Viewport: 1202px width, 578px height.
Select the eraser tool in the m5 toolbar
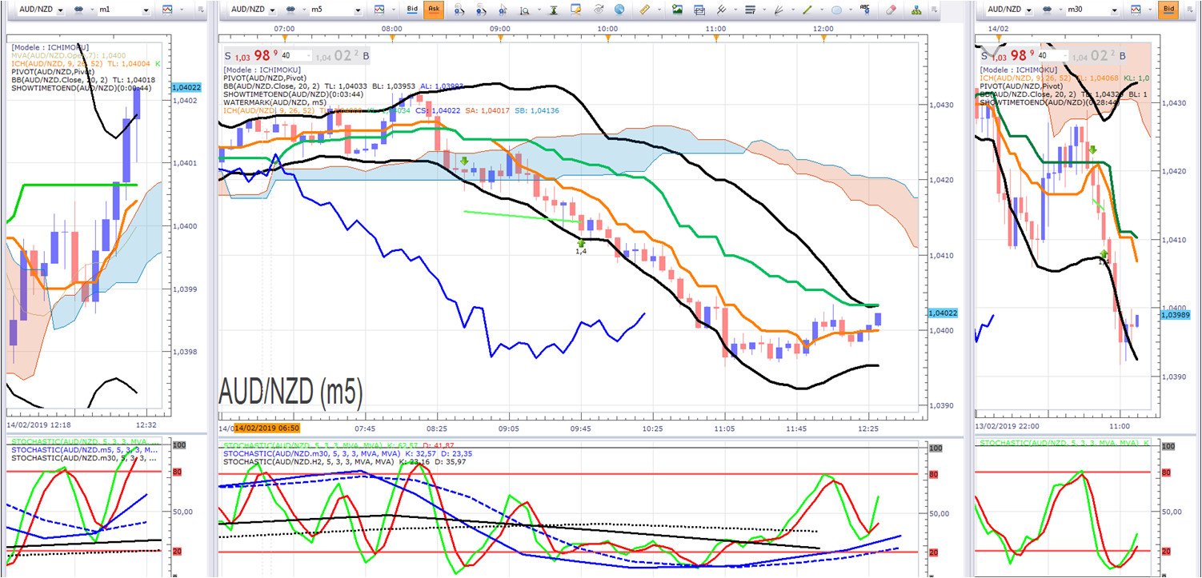click(892, 10)
